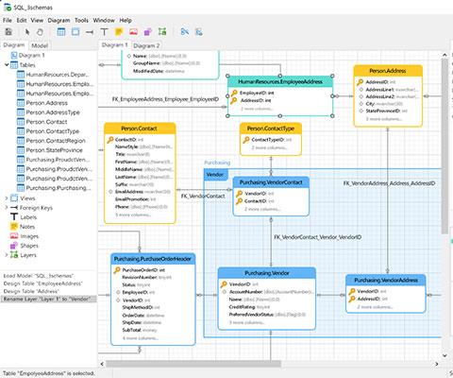Select the text Label tool (T icon)
Viewport: 453px width, 378px height.
pyautogui.click(x=104, y=31)
